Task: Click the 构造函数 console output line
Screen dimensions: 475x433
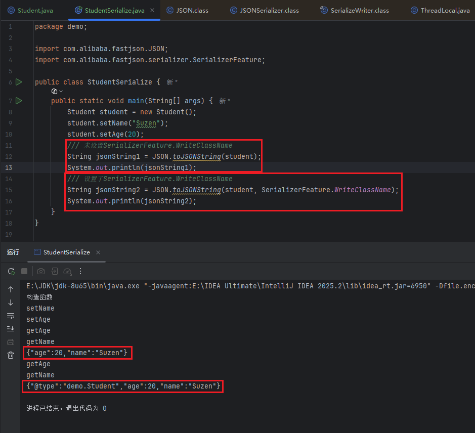Action: (39, 297)
